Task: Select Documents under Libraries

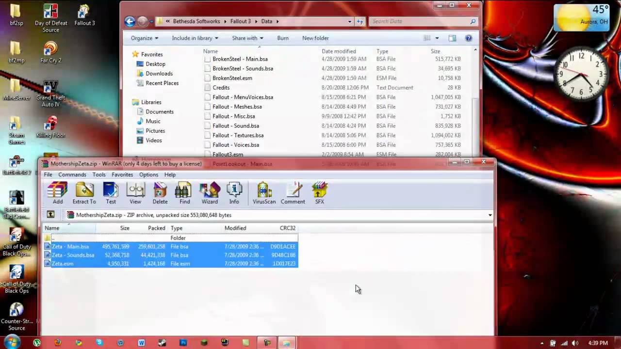Action: pos(160,111)
